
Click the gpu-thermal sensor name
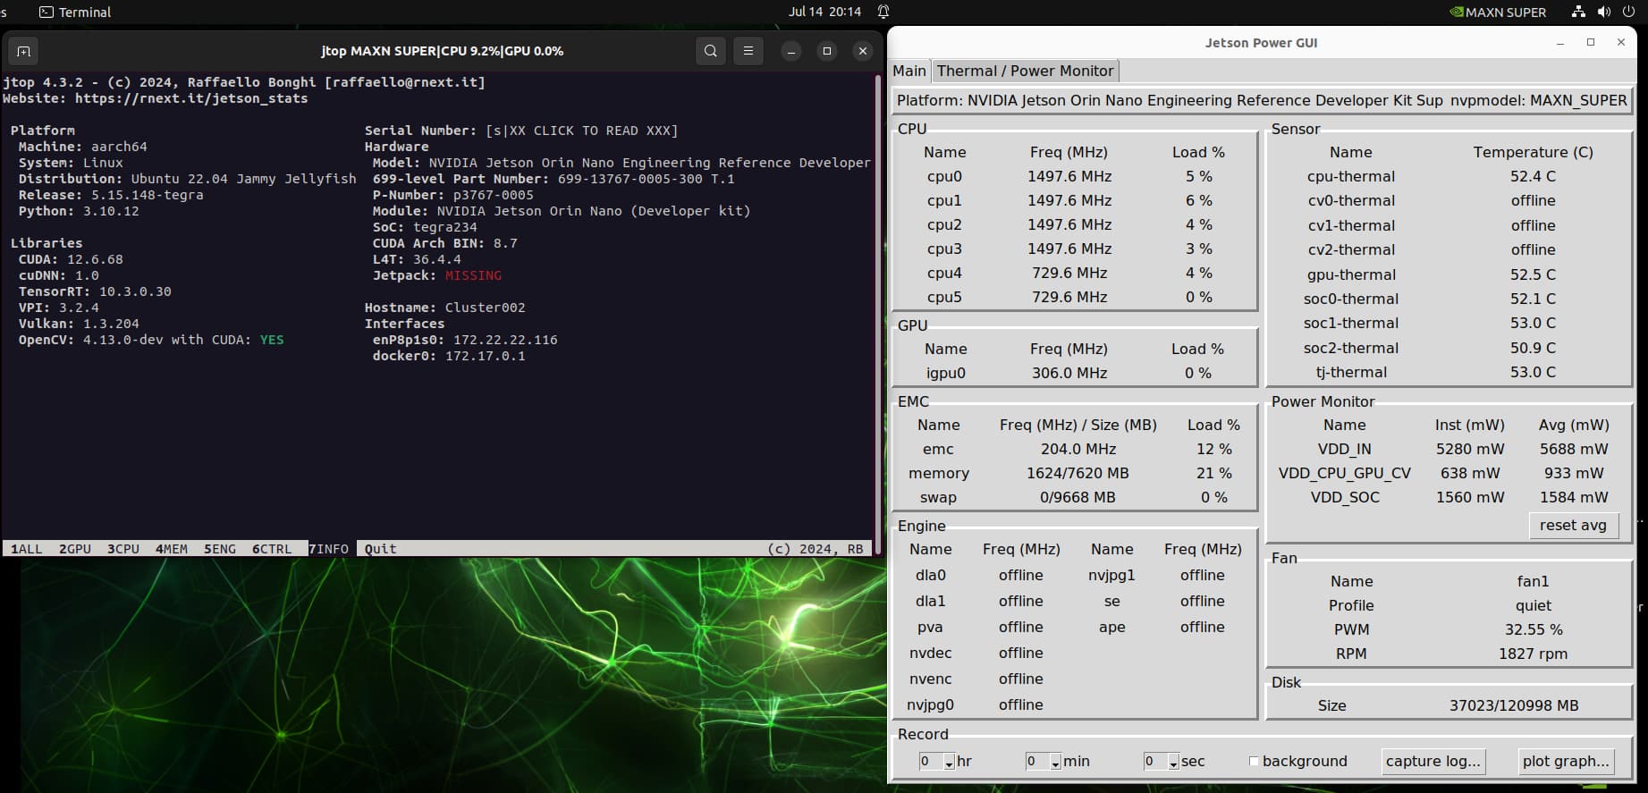tap(1350, 274)
